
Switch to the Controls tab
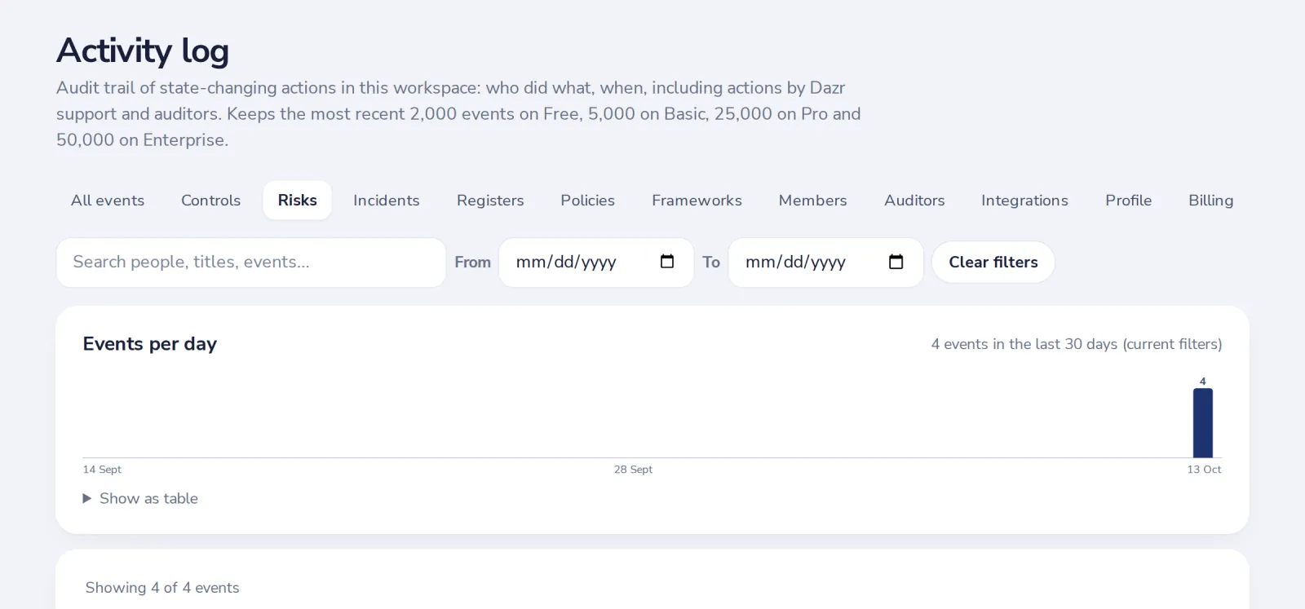[x=210, y=201]
